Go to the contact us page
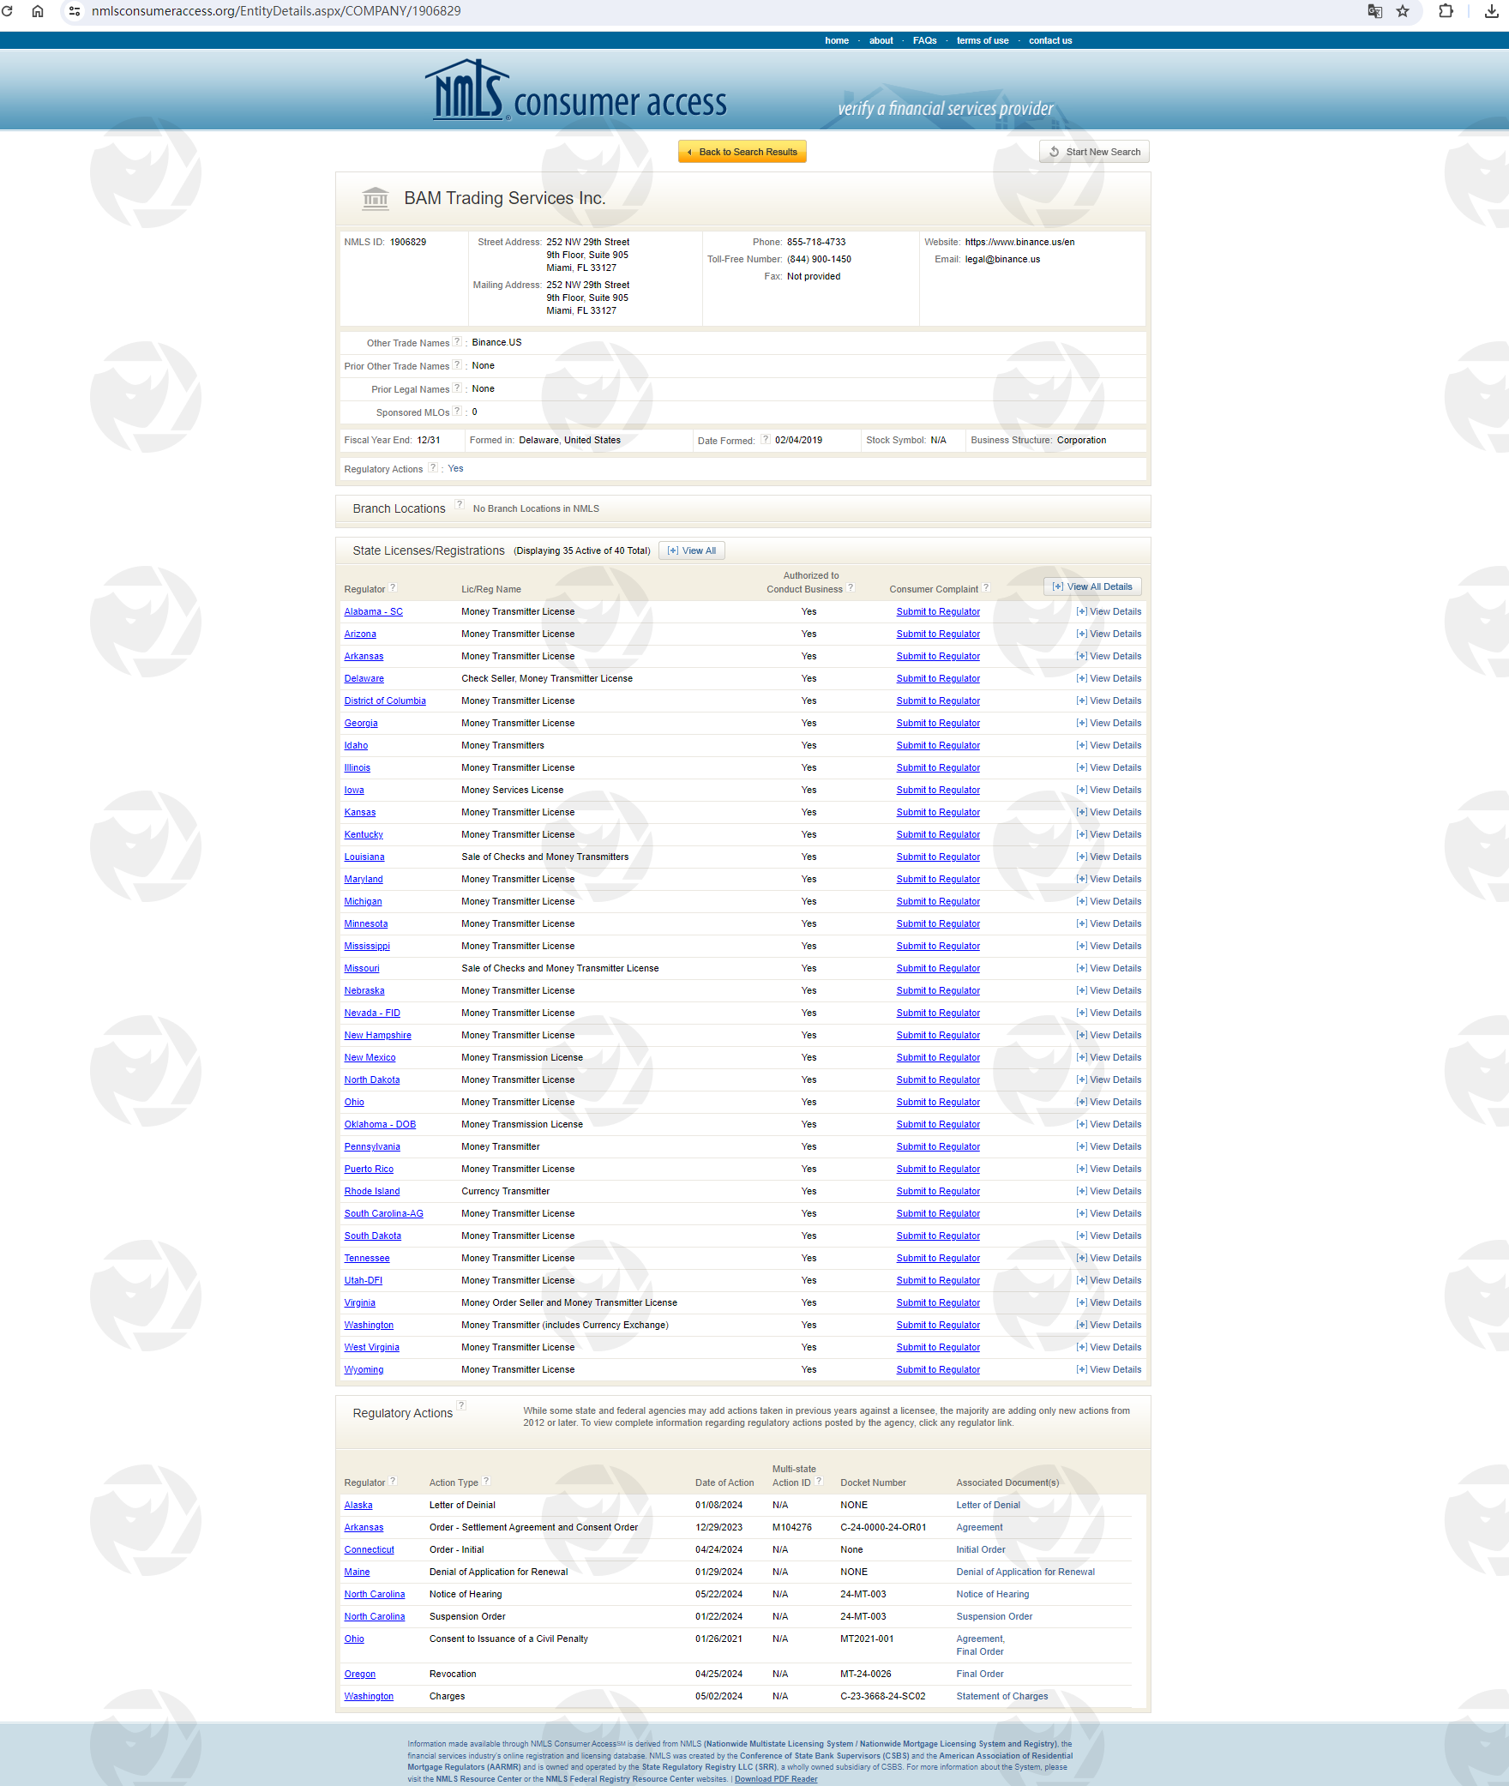This screenshot has height=1786, width=1509. (1050, 40)
